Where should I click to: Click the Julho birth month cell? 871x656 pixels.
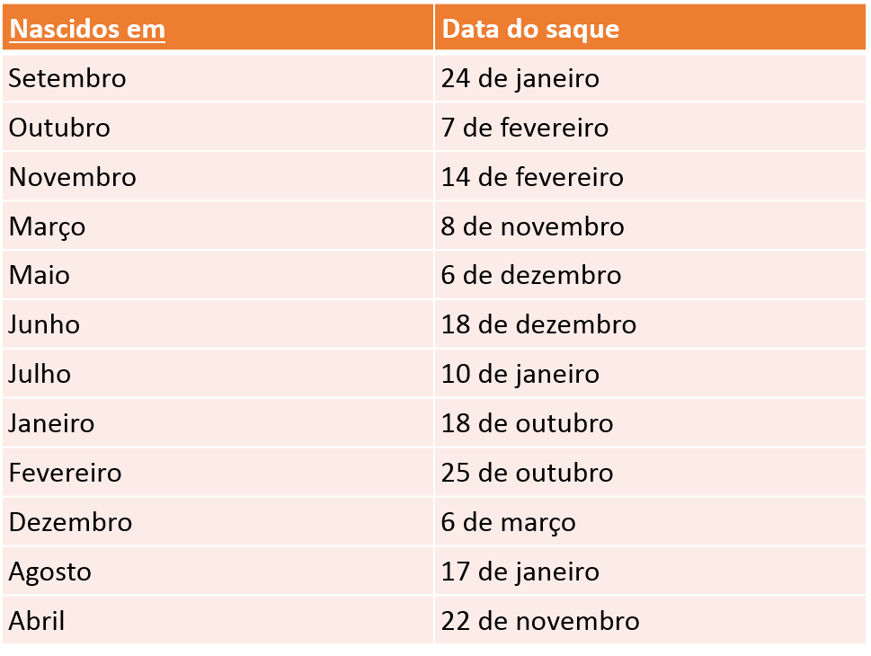[x=40, y=374]
